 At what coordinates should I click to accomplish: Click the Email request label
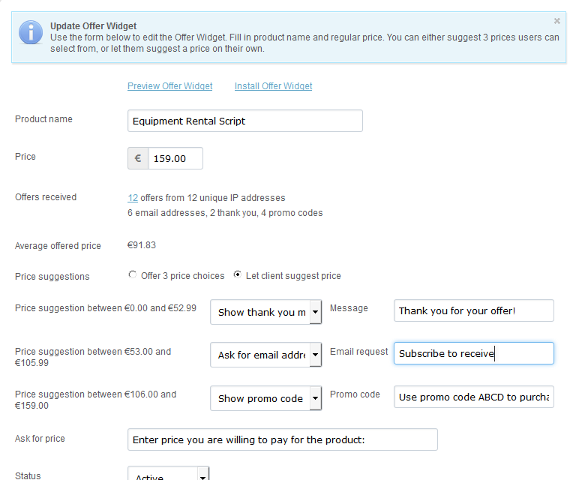tap(358, 352)
